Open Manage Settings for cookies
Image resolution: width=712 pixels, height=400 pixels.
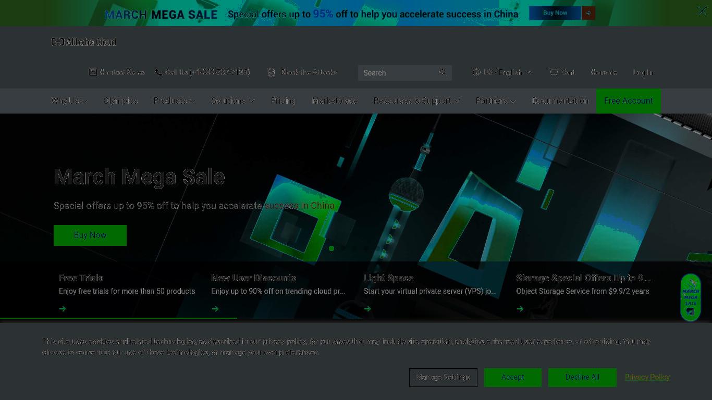point(443,377)
